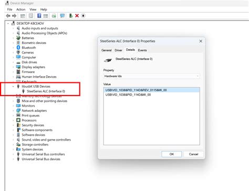Click the Firmware chip icon
This screenshot has height=191, width=249.
pyautogui.click(x=18, y=72)
